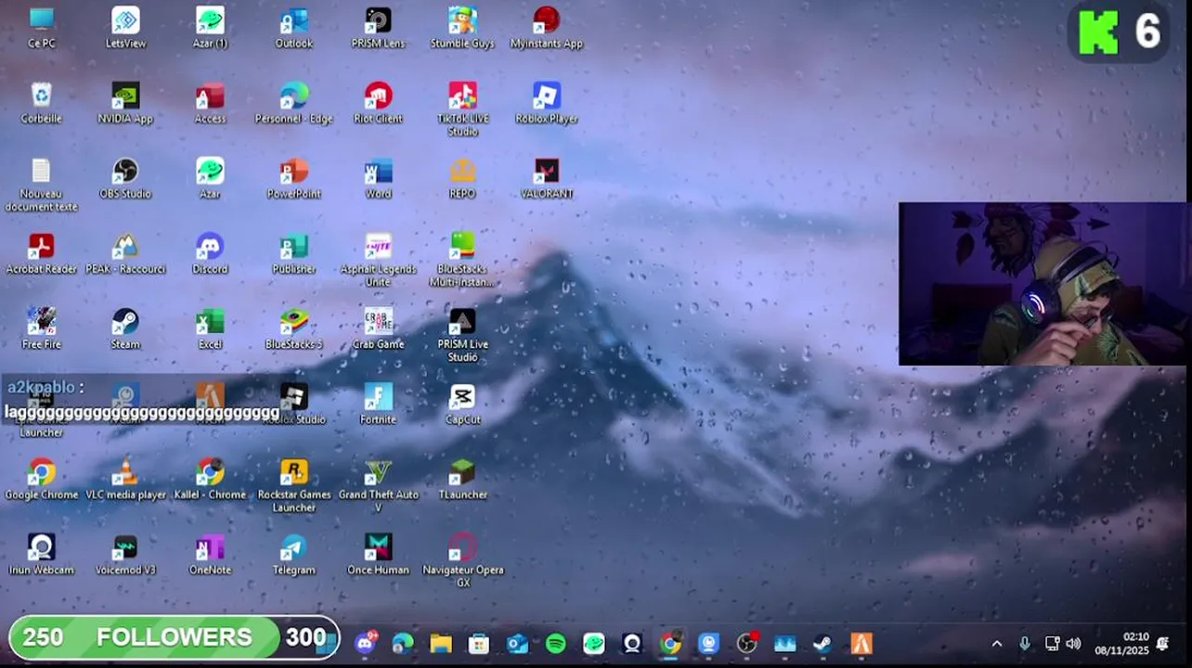1192x668 pixels.
Task: Open the volume speaker tray icon
Action: coord(1074,644)
